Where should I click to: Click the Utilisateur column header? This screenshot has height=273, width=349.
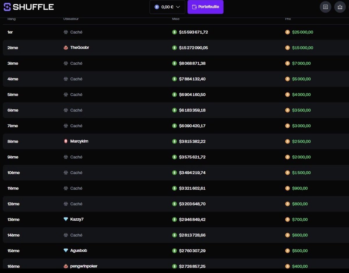[71, 19]
